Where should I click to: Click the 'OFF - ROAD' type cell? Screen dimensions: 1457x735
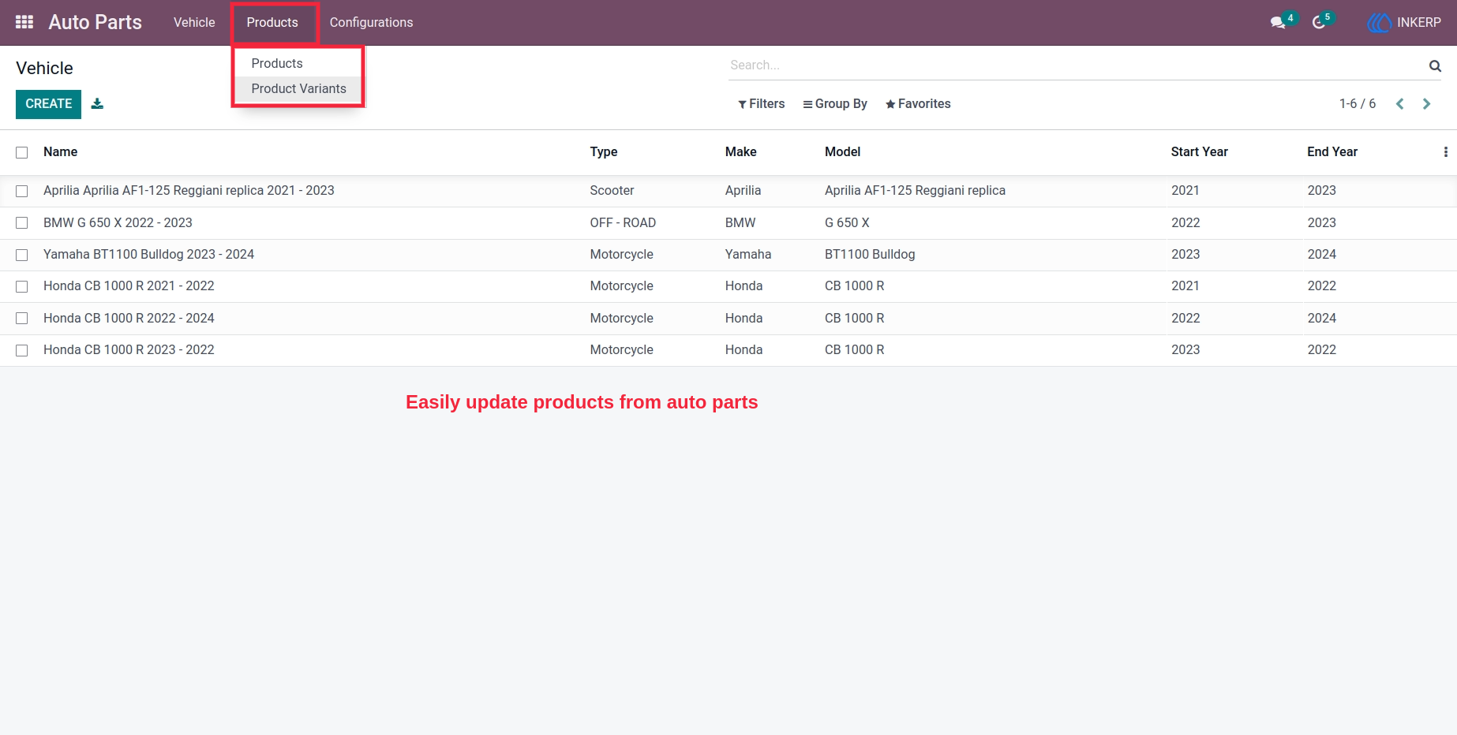click(623, 223)
